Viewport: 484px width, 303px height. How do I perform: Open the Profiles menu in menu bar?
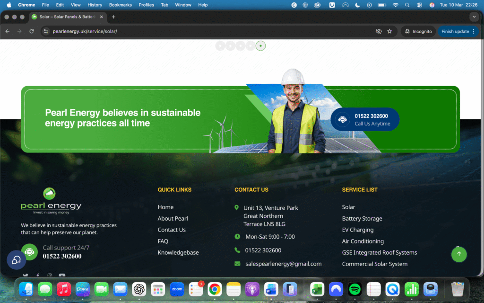[x=146, y=5]
